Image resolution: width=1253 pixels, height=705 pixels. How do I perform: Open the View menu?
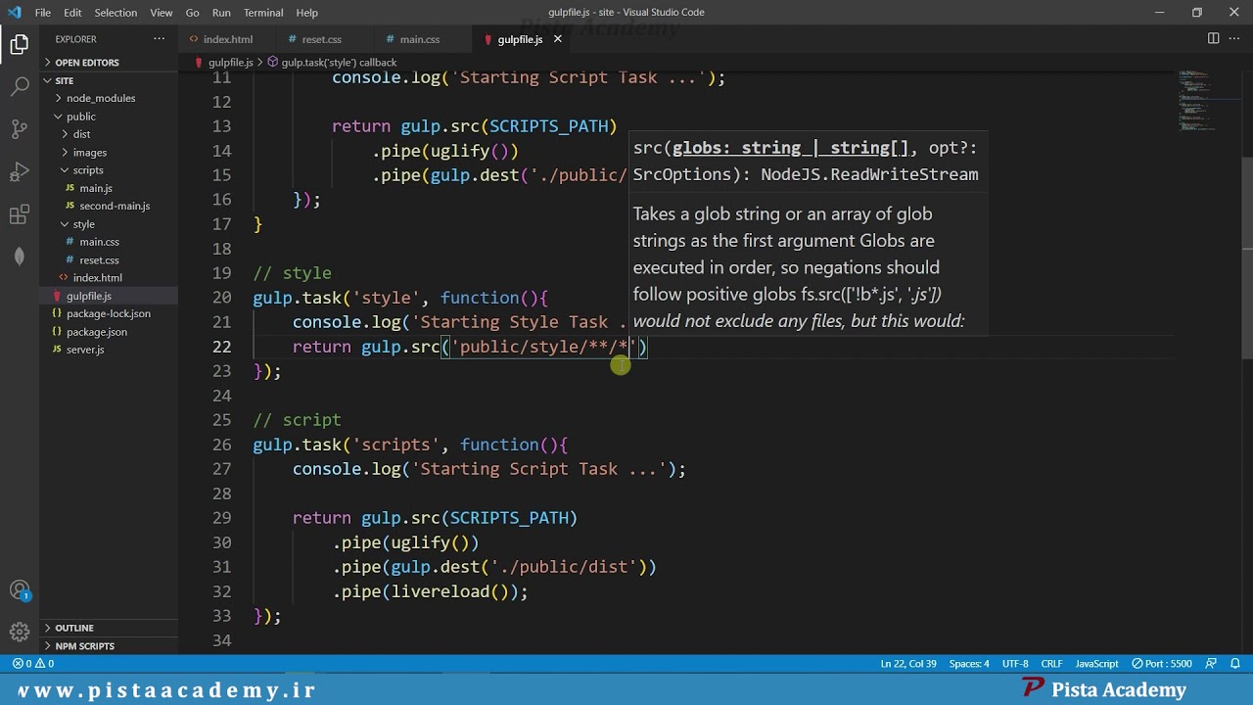(162, 13)
